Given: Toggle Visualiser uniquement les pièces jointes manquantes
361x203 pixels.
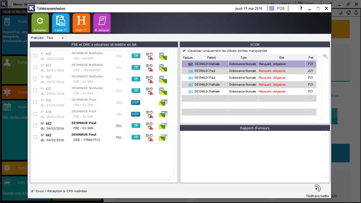Looking at the screenshot, I should [184, 51].
